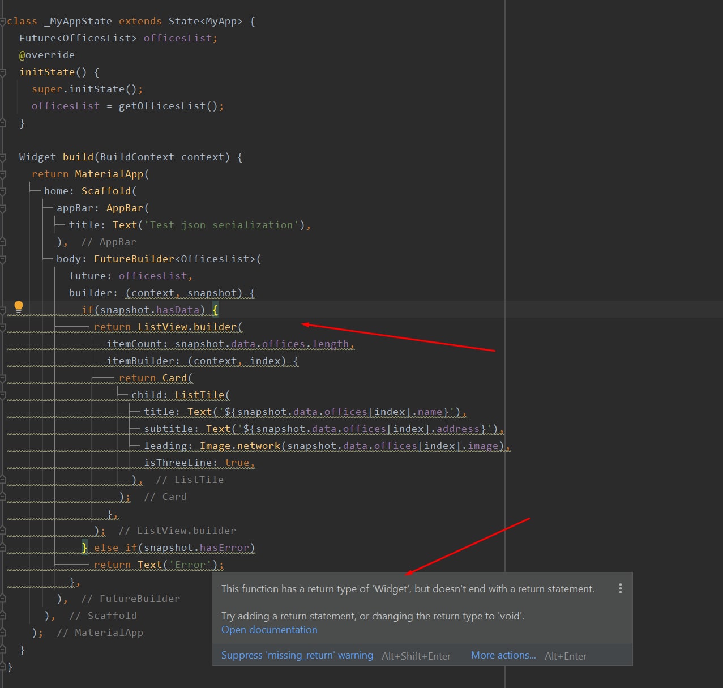Click the // Card closing comment
The width and height of the screenshot is (723, 688).
(165, 497)
